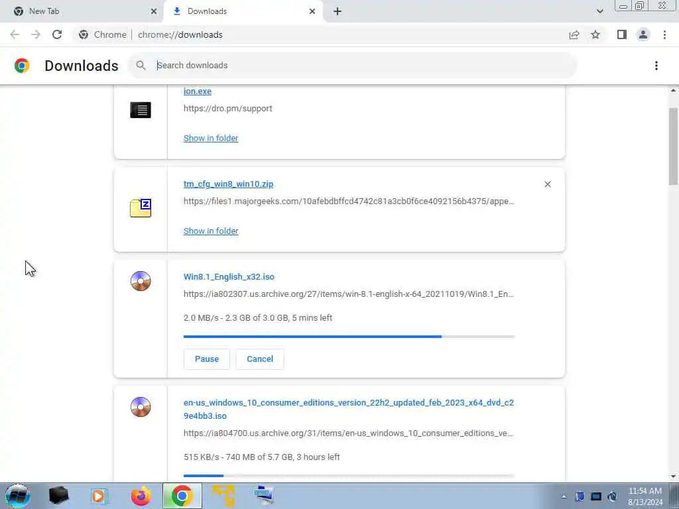Click the scrollbar up arrow
Screen dimensions: 679x509
click(673, 90)
